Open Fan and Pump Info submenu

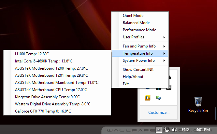click(140, 46)
